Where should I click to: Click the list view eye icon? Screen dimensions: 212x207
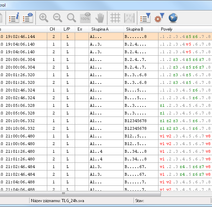(x=28, y=18)
